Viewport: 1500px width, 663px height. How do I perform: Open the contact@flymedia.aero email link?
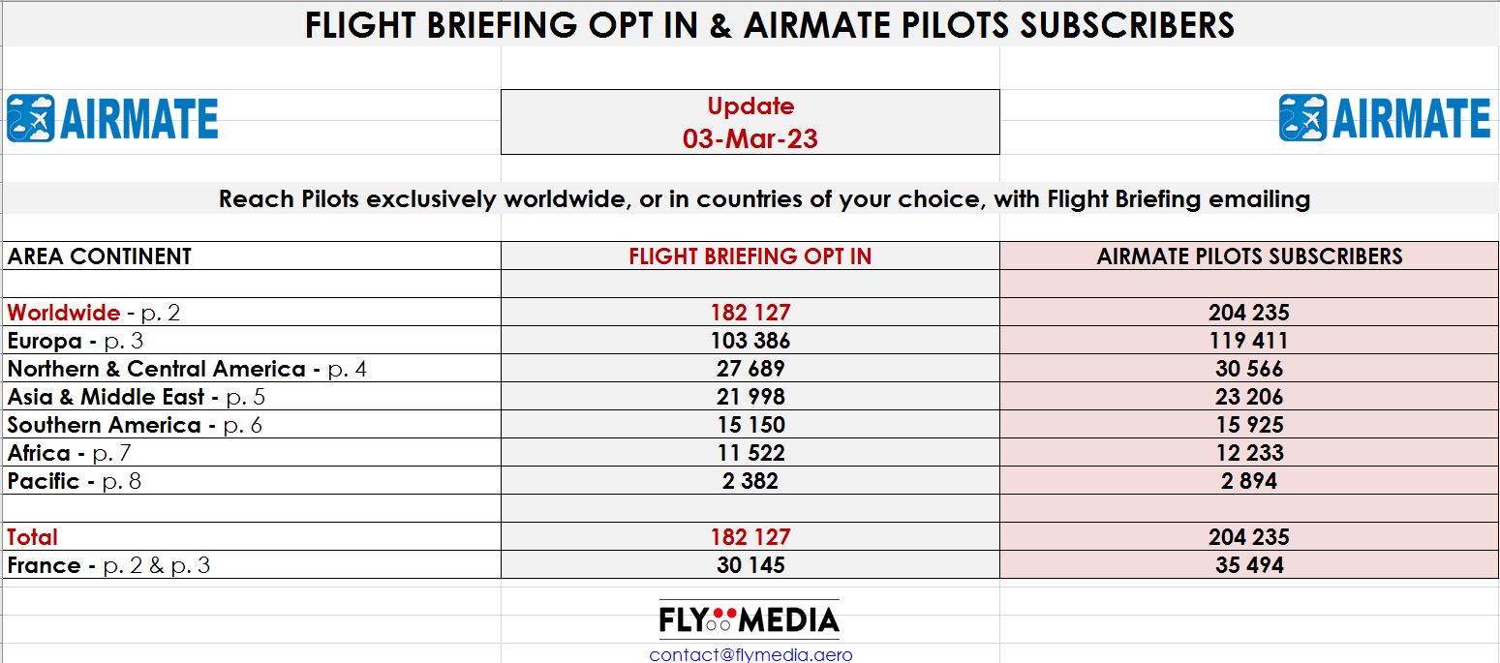(750, 654)
